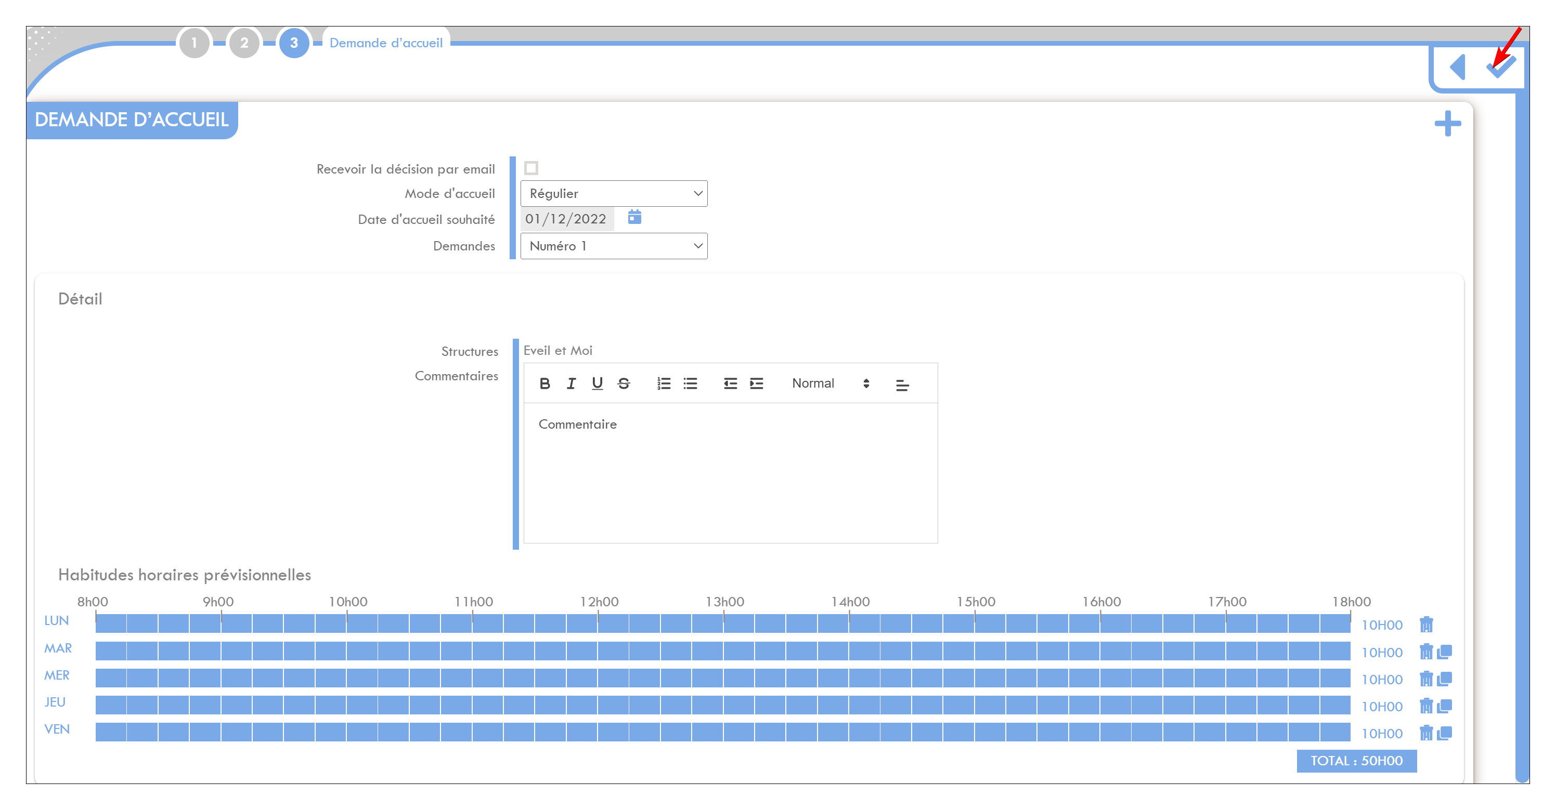This screenshot has width=1556, height=810.
Task: Open the text alignment option
Action: pos(902,384)
